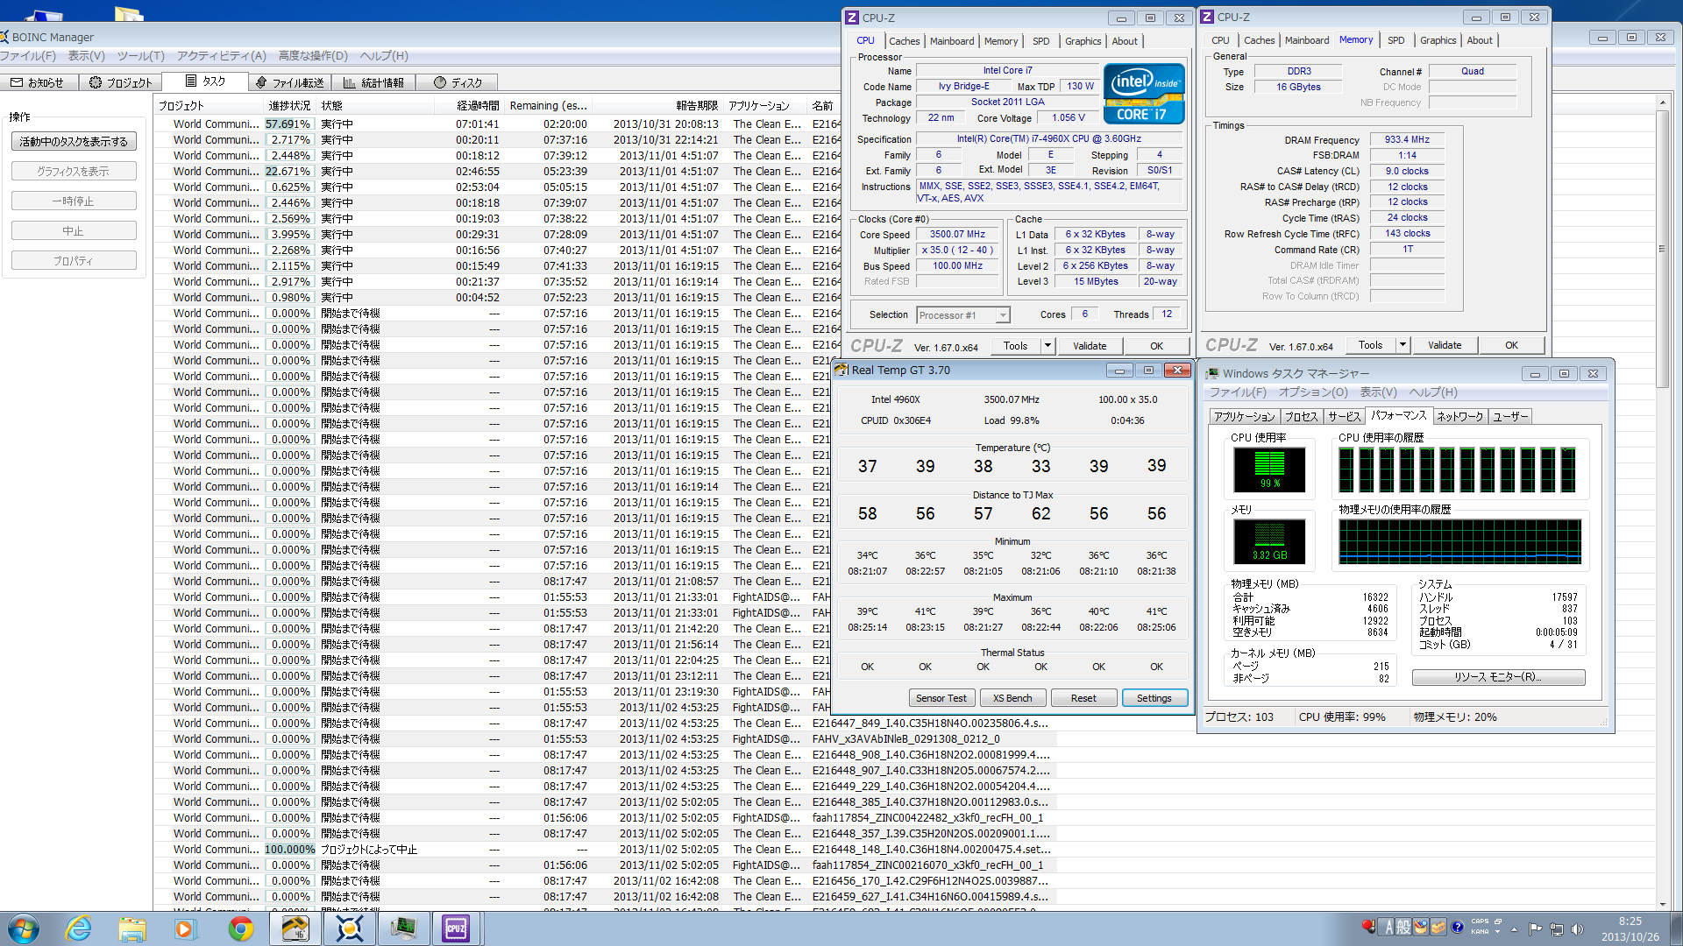
Task: Open the Processor #1 selection dropdown
Action: [1003, 315]
